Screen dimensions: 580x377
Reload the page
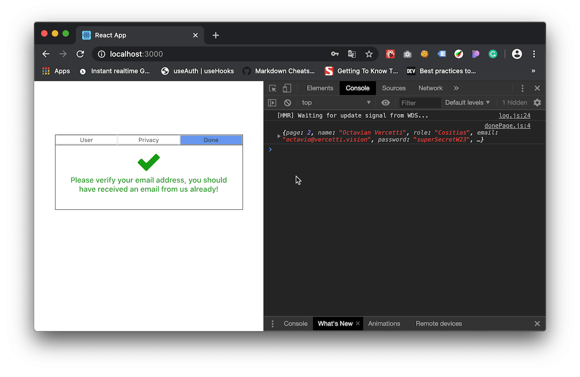(x=80, y=54)
